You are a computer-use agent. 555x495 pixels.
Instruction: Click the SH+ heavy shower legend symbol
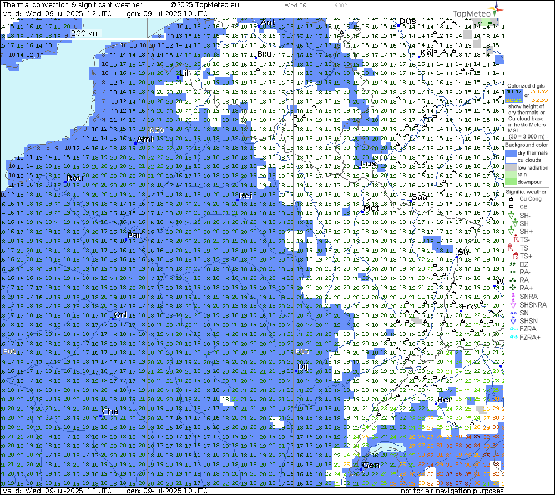[512, 231]
